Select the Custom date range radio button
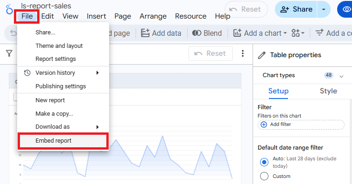Viewport: 352px width, 184px height. (x=264, y=176)
